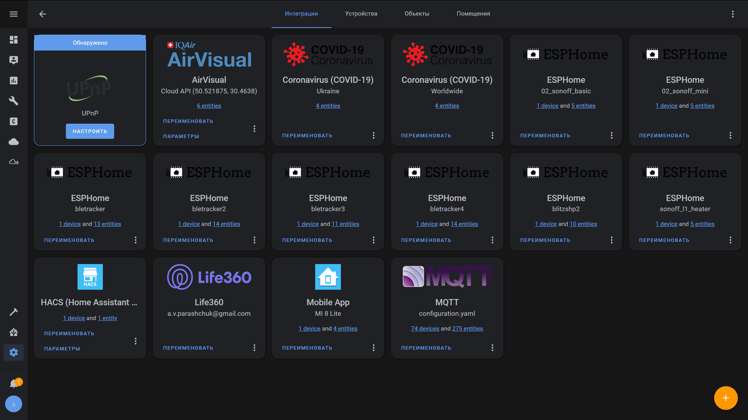Open AirVisual 6 entities link
Viewport: 748px width, 420px height.
tap(209, 106)
